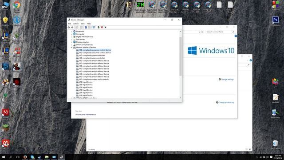This screenshot has height=160, width=284.
Task: Open the Help menu in Device Manager
Action: pos(89,24)
